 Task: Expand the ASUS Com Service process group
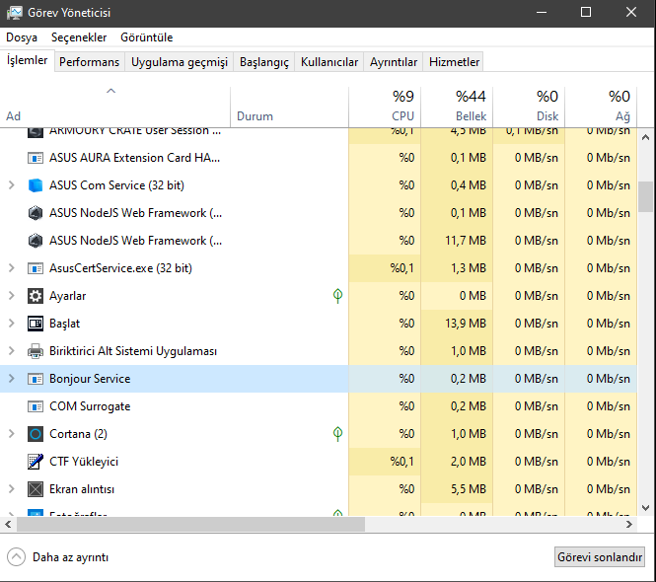[11, 185]
